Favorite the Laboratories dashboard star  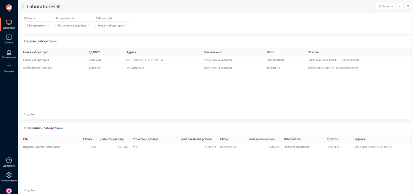point(23,7)
